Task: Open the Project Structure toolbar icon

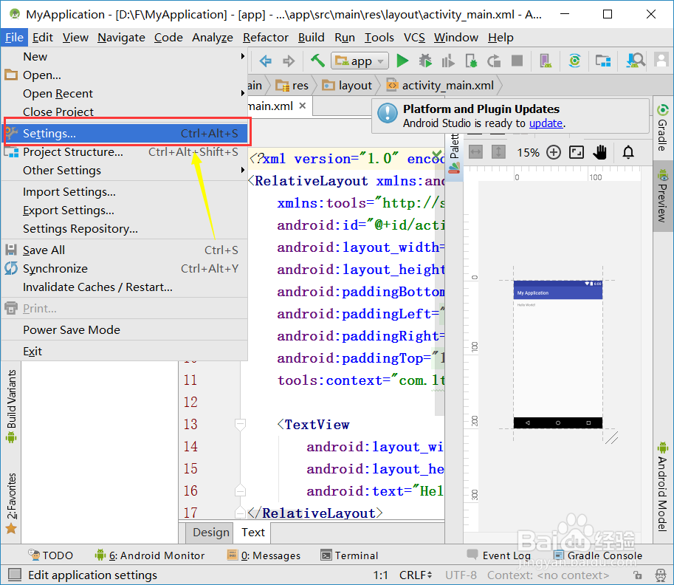Action: [603, 61]
